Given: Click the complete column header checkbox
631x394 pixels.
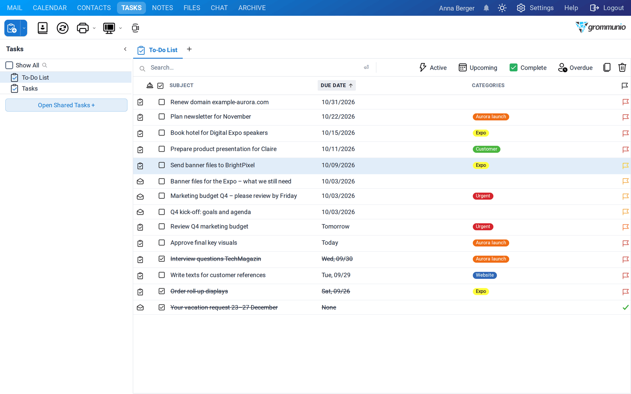Looking at the screenshot, I should [x=160, y=86].
